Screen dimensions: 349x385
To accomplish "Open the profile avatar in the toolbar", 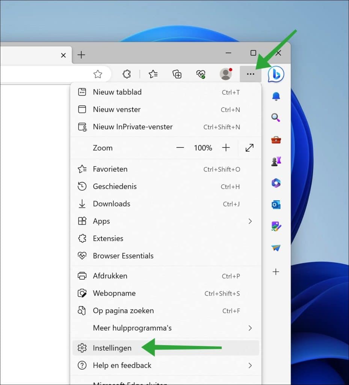I will [x=226, y=74].
